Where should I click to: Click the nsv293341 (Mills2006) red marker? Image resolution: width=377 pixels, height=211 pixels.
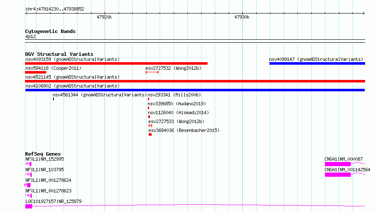(148, 99)
